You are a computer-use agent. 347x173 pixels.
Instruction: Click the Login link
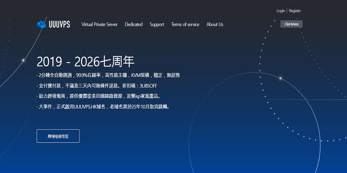281,11
